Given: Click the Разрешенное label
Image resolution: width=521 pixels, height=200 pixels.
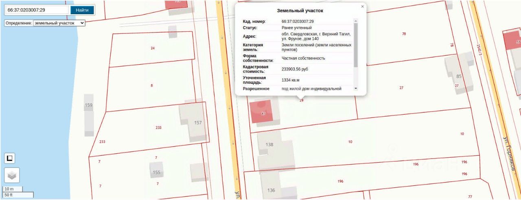Looking at the screenshot, I should (256, 89).
